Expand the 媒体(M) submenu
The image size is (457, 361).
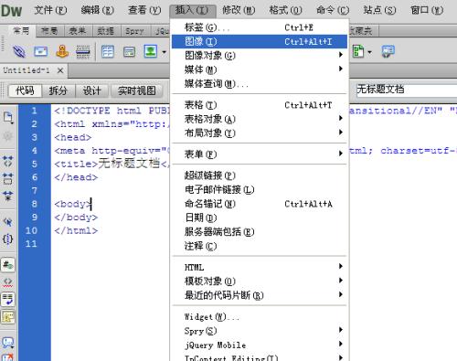(x=260, y=69)
